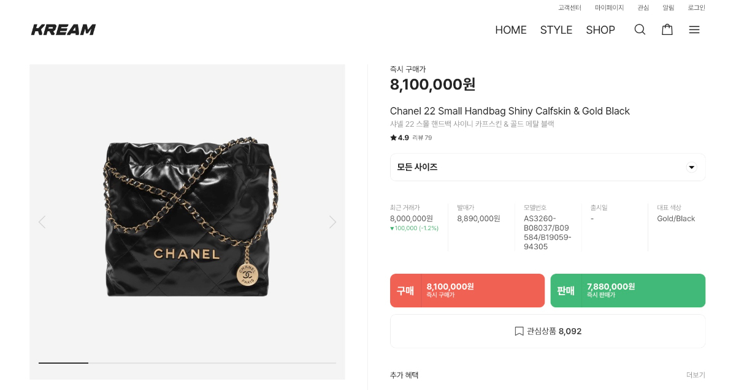This screenshot has width=736, height=390.
Task: Open the SHOP menu item
Action: click(600, 30)
